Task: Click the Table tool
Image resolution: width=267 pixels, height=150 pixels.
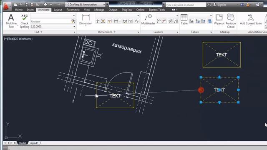Action: pos(184,20)
